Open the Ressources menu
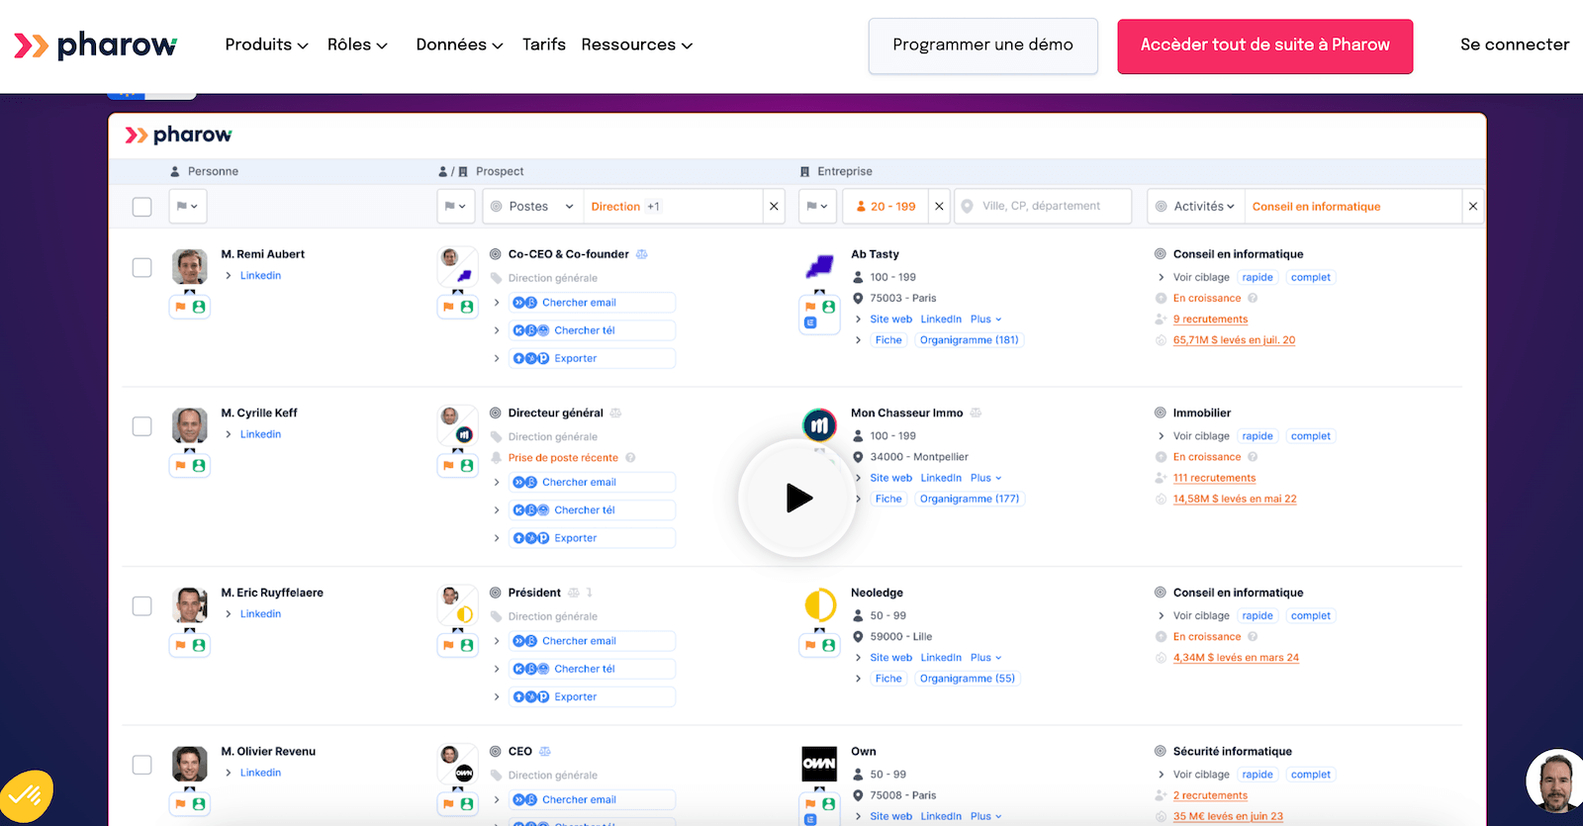The height and width of the screenshot is (826, 1583). (637, 45)
